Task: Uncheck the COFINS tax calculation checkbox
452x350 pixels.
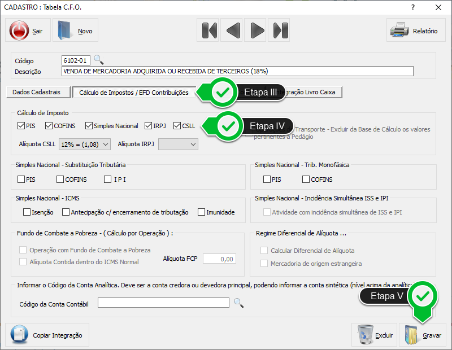Action: (49, 126)
